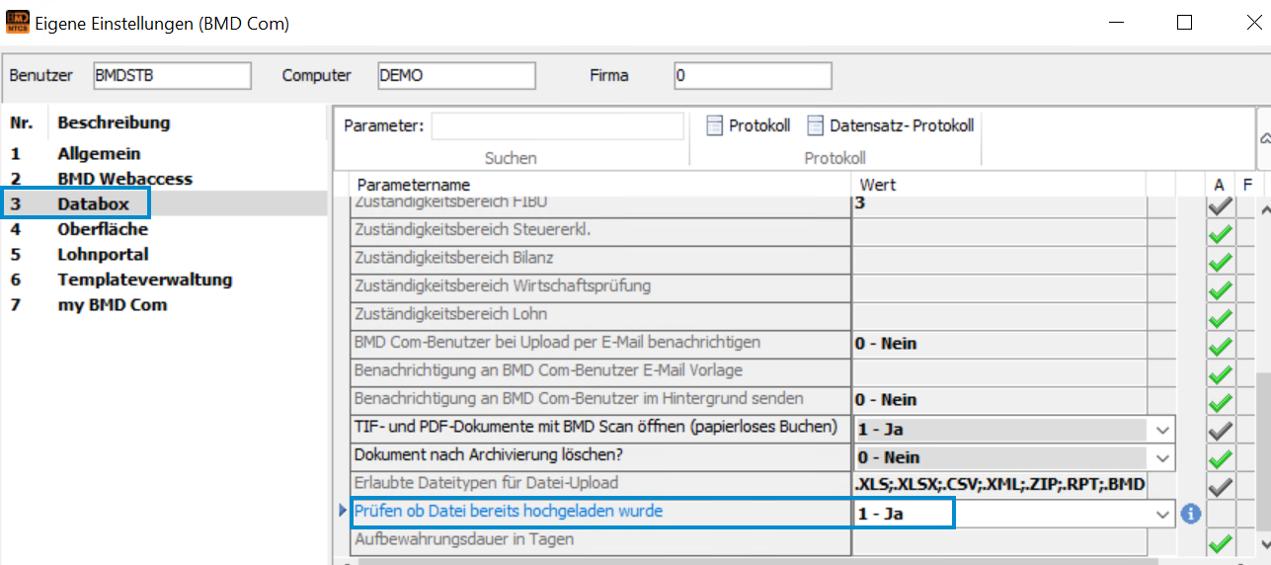Select 'Dokument nach Archivierung löschen?' parameter name

pyautogui.click(x=601, y=456)
